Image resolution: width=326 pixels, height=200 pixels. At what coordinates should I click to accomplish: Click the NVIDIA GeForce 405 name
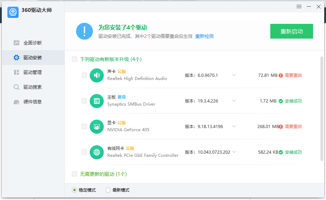[128, 130]
